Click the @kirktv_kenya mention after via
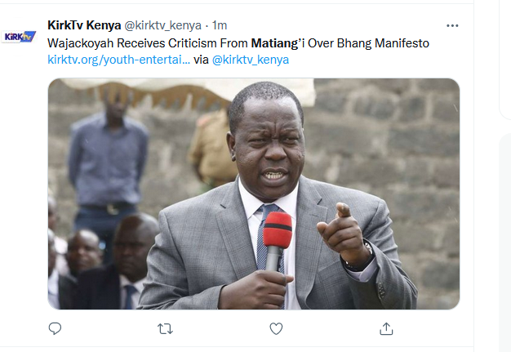511x352 pixels. pos(251,60)
